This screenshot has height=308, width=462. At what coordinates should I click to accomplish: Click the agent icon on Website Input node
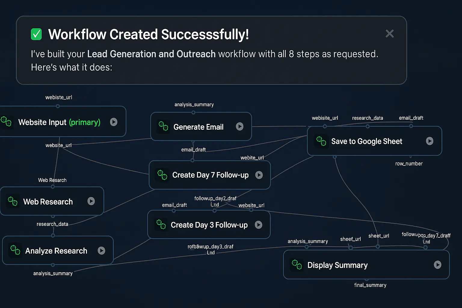coord(7,122)
